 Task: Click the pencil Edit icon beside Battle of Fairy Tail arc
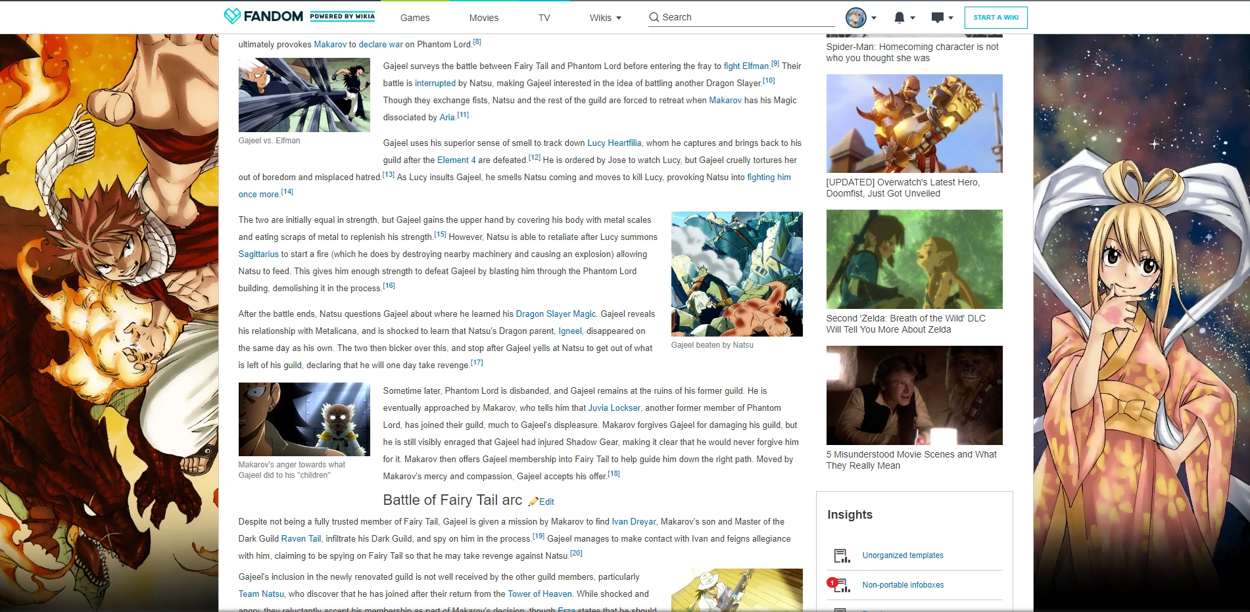(x=533, y=502)
